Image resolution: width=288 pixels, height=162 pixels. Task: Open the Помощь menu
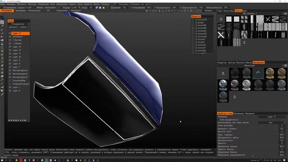(105, 4)
